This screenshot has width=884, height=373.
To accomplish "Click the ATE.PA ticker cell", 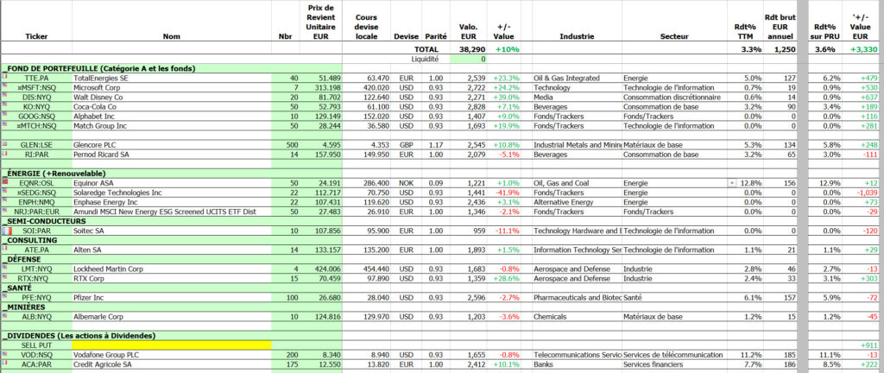I will click(36, 250).
